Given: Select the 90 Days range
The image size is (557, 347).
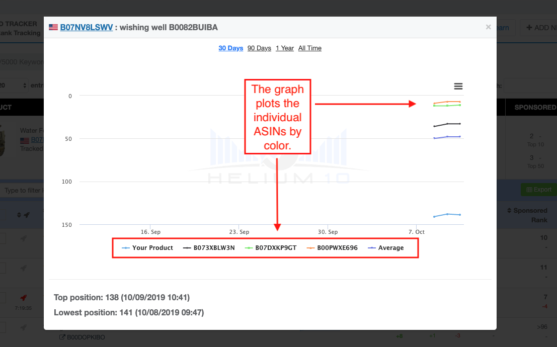Looking at the screenshot, I should [259, 48].
